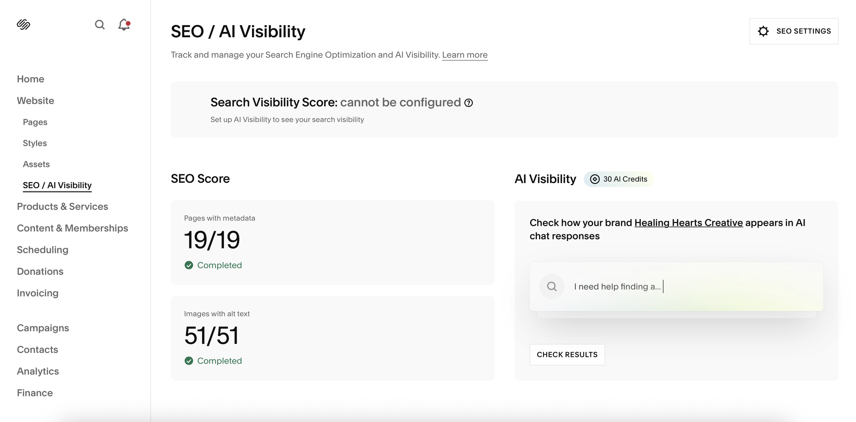Click 'Pages with metadata' label

(x=219, y=218)
